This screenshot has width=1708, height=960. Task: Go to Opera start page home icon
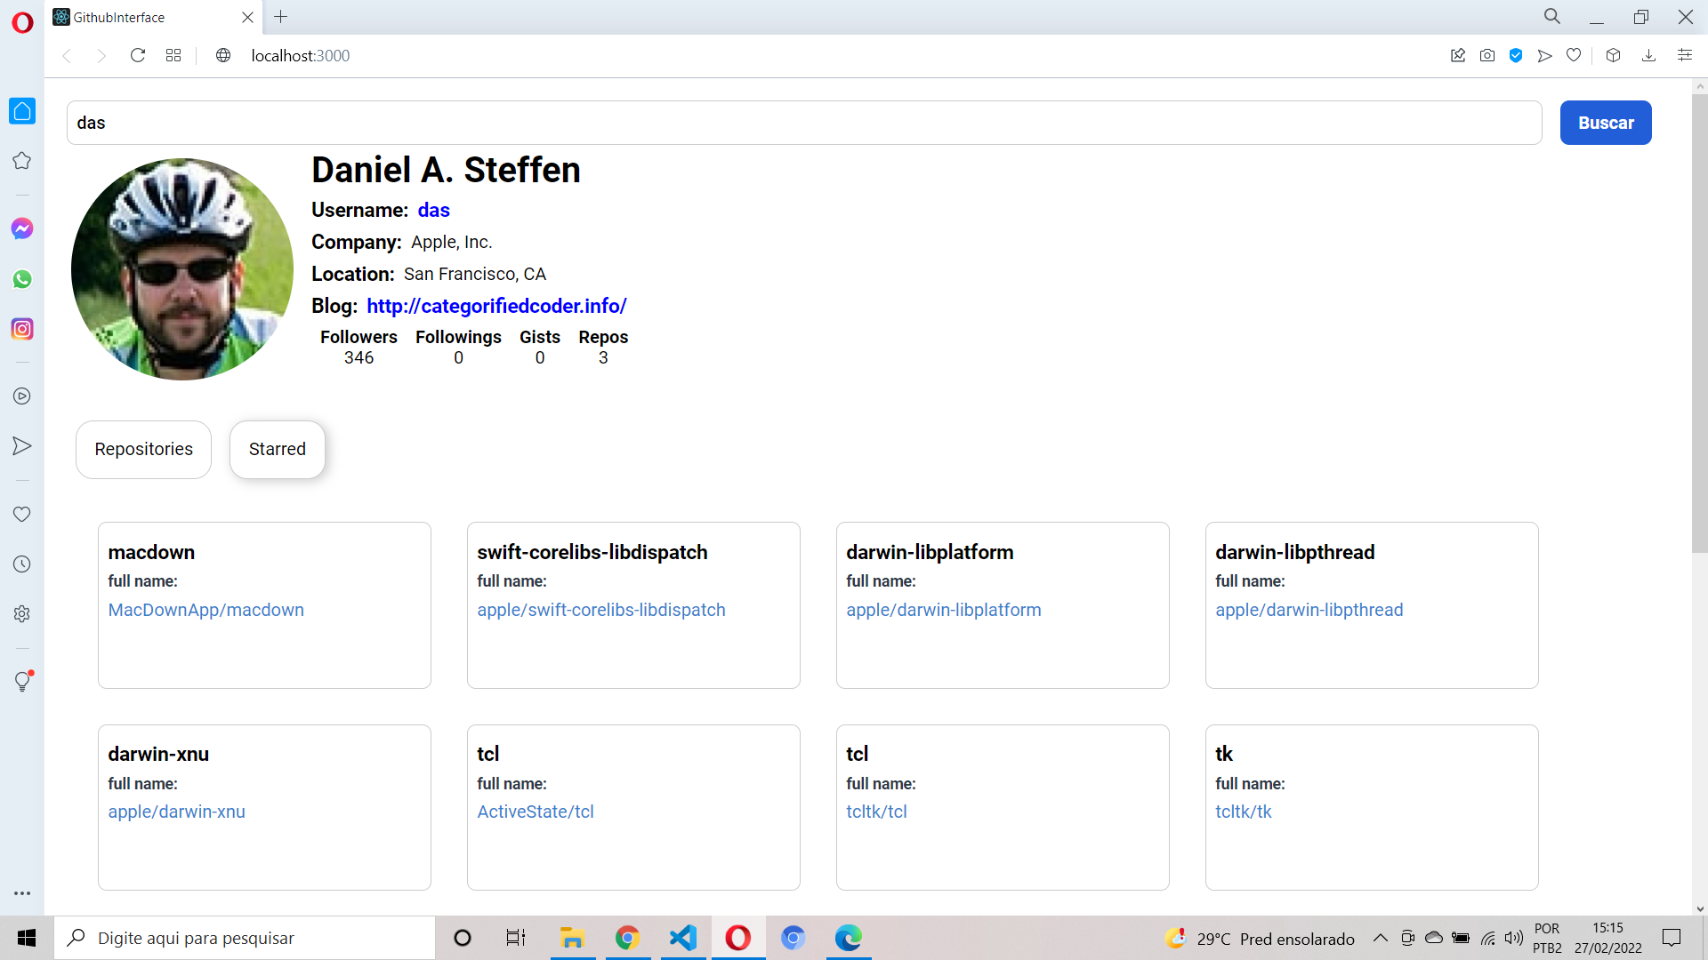click(22, 111)
